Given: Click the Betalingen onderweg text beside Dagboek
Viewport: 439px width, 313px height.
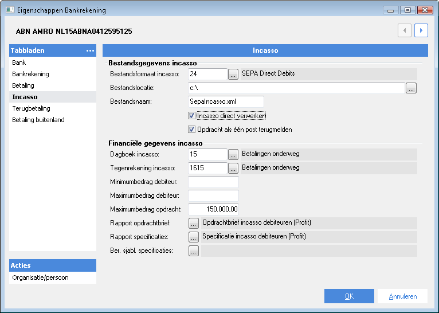Looking at the screenshot, I should pyautogui.click(x=271, y=154).
